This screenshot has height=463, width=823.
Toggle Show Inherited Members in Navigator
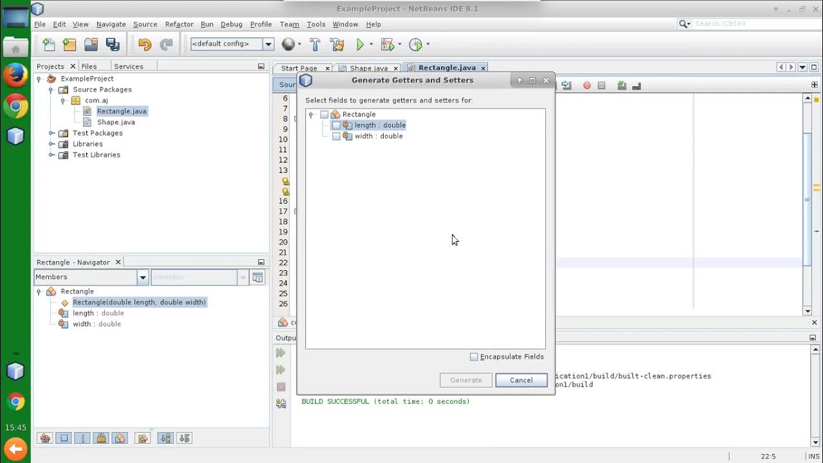[45, 438]
